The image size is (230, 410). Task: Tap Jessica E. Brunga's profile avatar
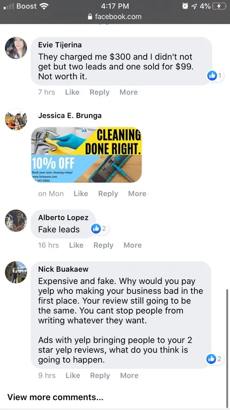[16, 119]
